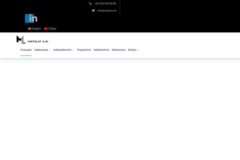Click the UK flag icon
The height and width of the screenshot is (160, 240).
[30, 29]
